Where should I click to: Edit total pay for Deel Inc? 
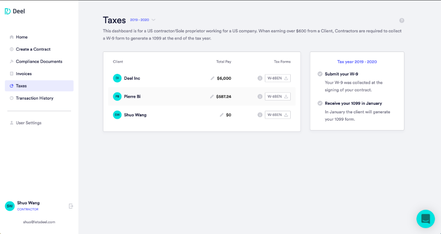(212, 78)
